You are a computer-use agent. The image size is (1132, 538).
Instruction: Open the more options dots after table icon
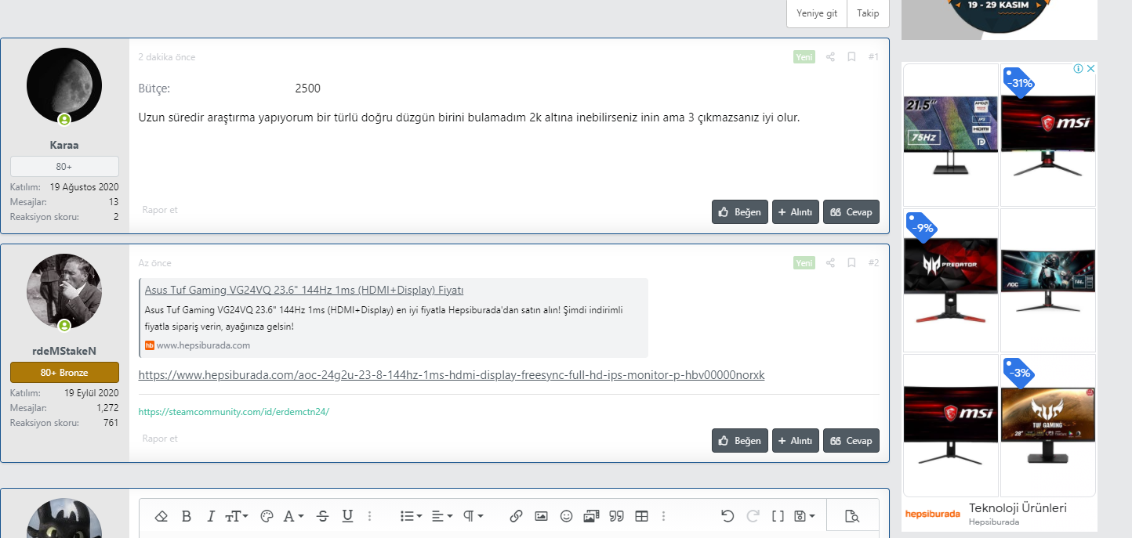click(x=664, y=516)
